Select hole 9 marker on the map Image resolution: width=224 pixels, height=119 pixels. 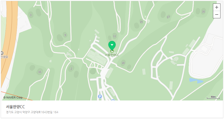click(65, 35)
